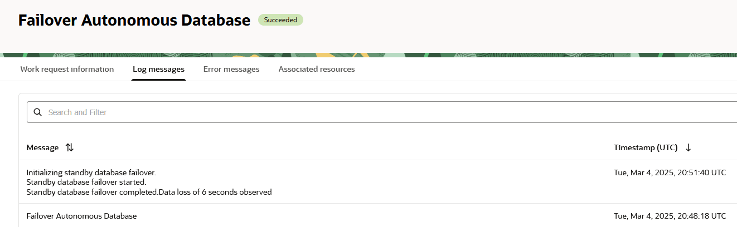737x227 pixels.
Task: Click the Succeeded status badge
Action: coord(280,20)
